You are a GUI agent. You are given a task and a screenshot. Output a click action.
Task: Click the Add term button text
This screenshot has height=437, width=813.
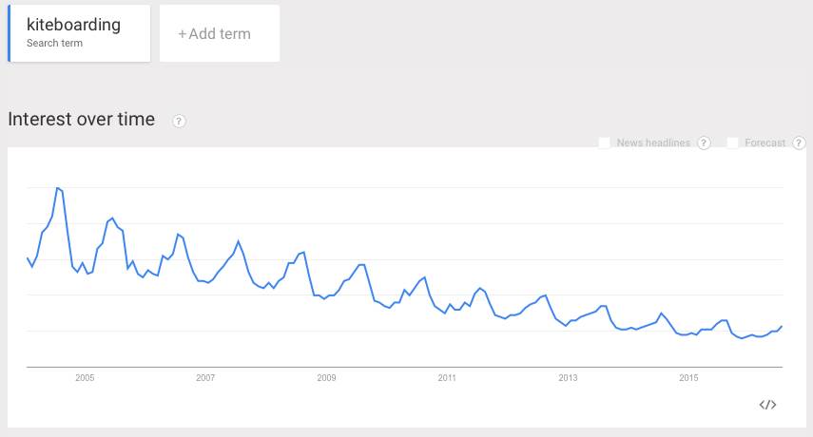pos(220,34)
